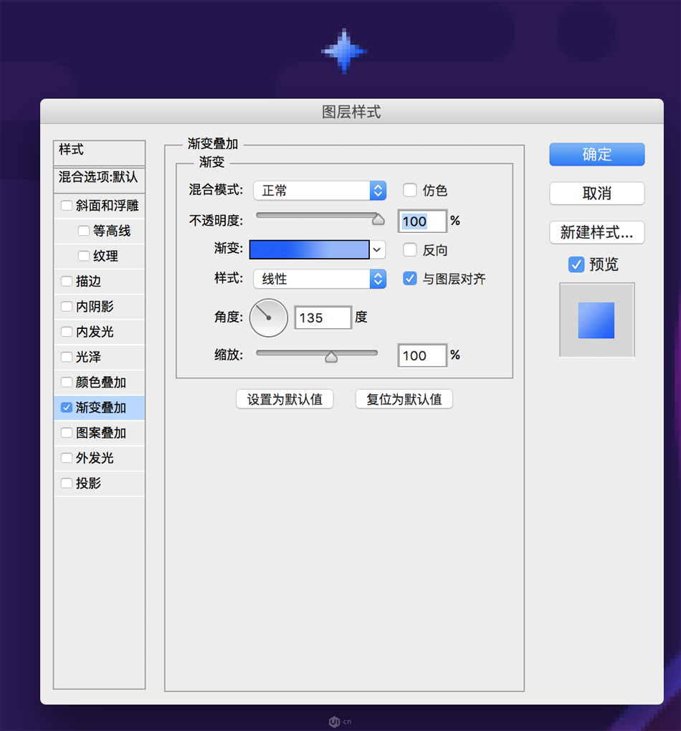Click the 缩放 scale percent field
The width and height of the screenshot is (681, 731).
pyautogui.click(x=423, y=355)
